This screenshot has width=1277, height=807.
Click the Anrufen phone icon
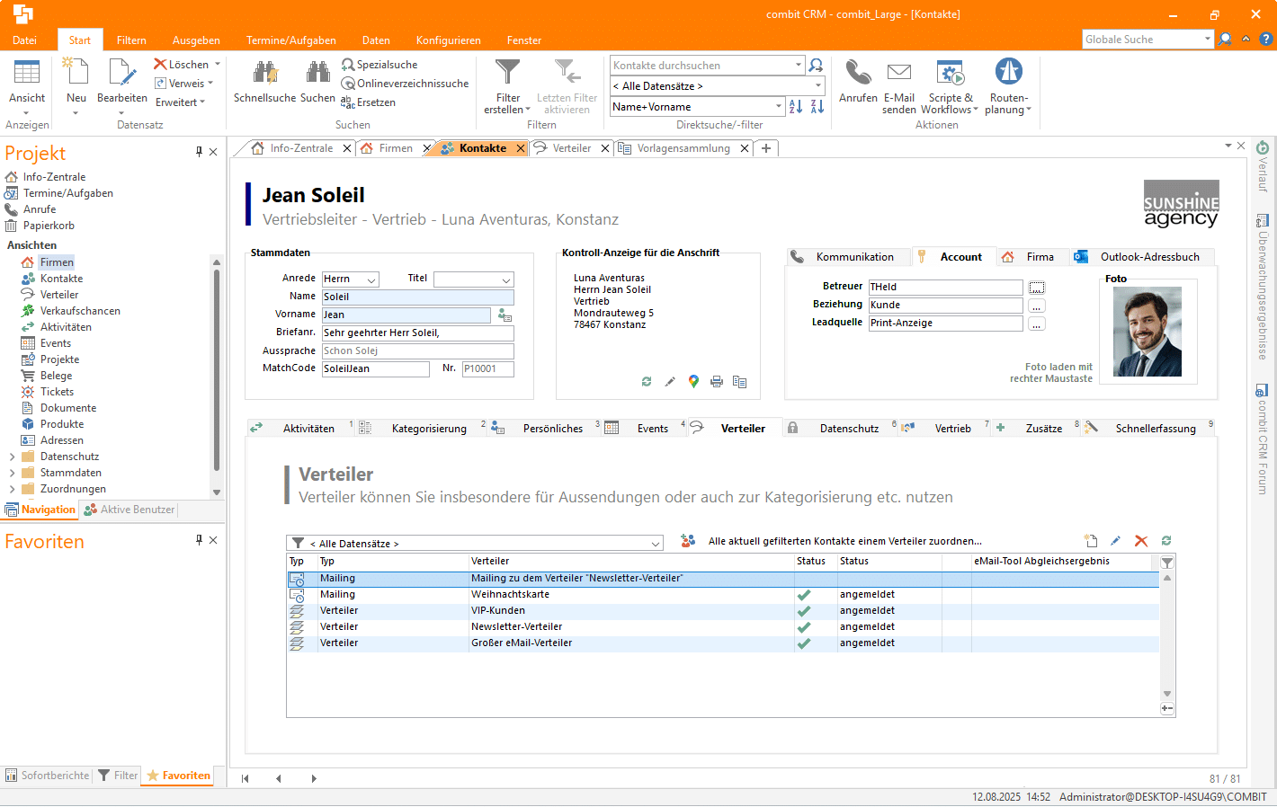[858, 74]
